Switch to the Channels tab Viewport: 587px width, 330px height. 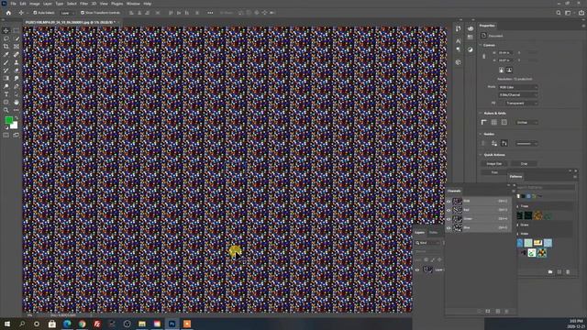pyautogui.click(x=454, y=192)
